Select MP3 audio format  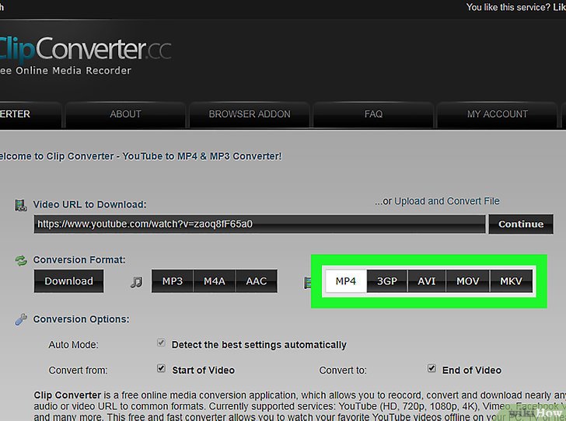(173, 281)
